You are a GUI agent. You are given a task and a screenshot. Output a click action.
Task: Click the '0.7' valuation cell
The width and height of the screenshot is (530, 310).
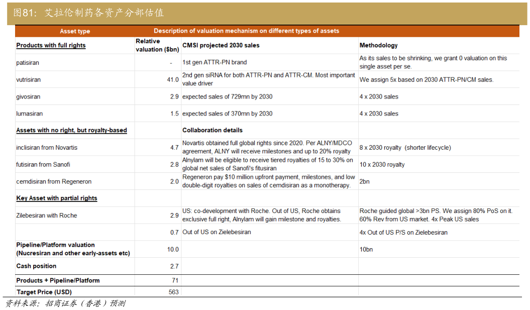coord(174,233)
